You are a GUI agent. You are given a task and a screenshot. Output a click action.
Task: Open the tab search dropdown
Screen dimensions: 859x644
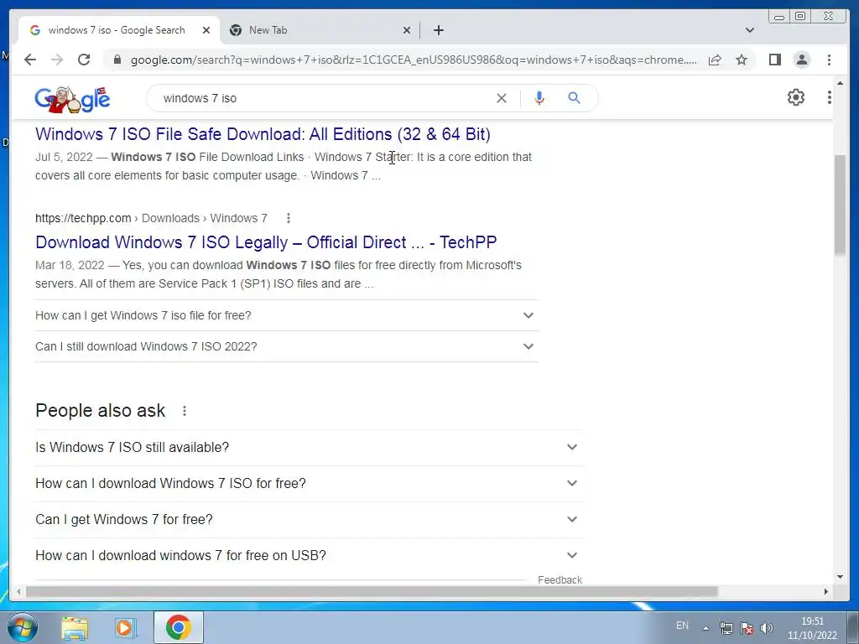pos(749,30)
